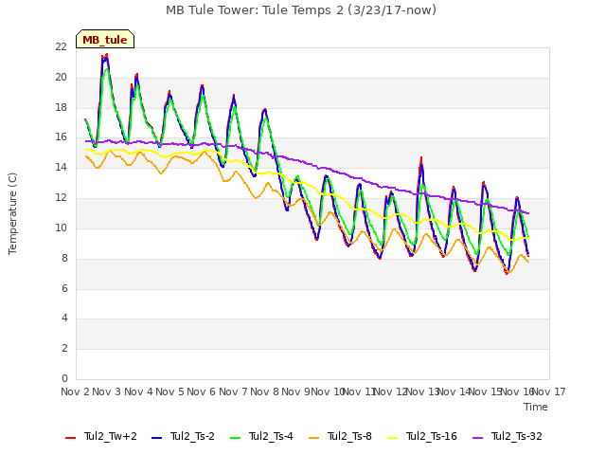
Task: Click the Temperature (C) axis label
Action: 12,213
